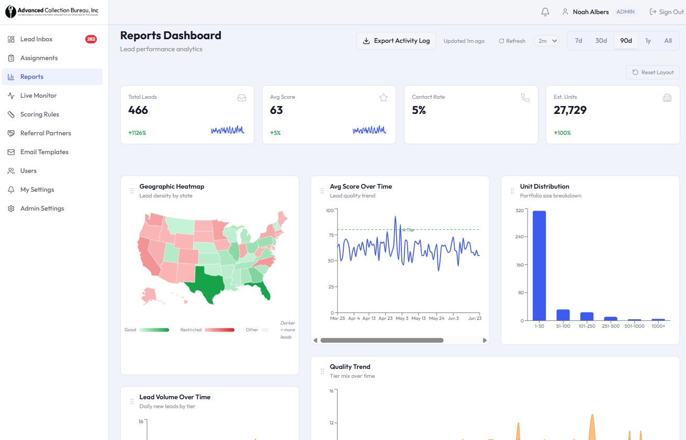686x440 pixels.
Task: Click the user profile icon beside Noah Albers
Action: pos(565,11)
